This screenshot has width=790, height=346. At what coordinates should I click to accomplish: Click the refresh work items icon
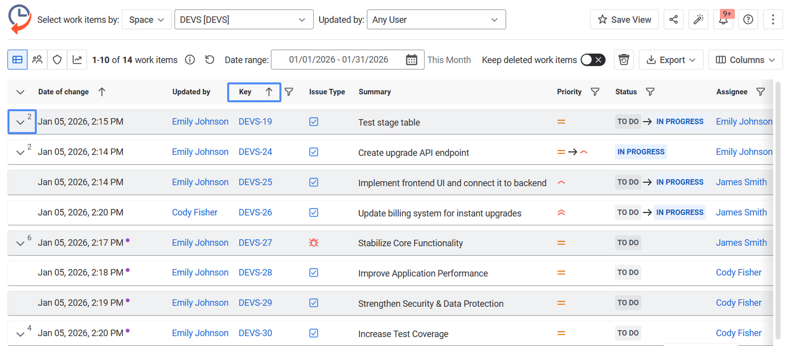tap(210, 60)
